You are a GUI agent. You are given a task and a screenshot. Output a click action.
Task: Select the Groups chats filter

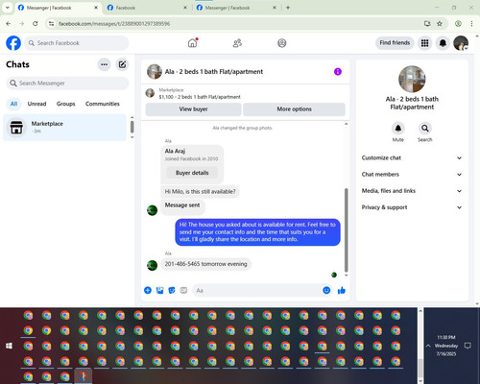point(65,104)
